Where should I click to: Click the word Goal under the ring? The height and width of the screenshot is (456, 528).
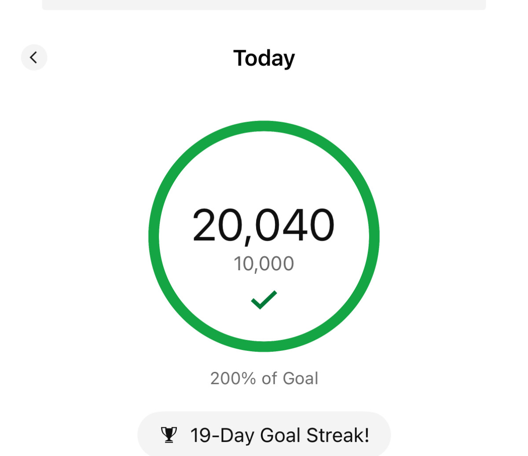301,379
